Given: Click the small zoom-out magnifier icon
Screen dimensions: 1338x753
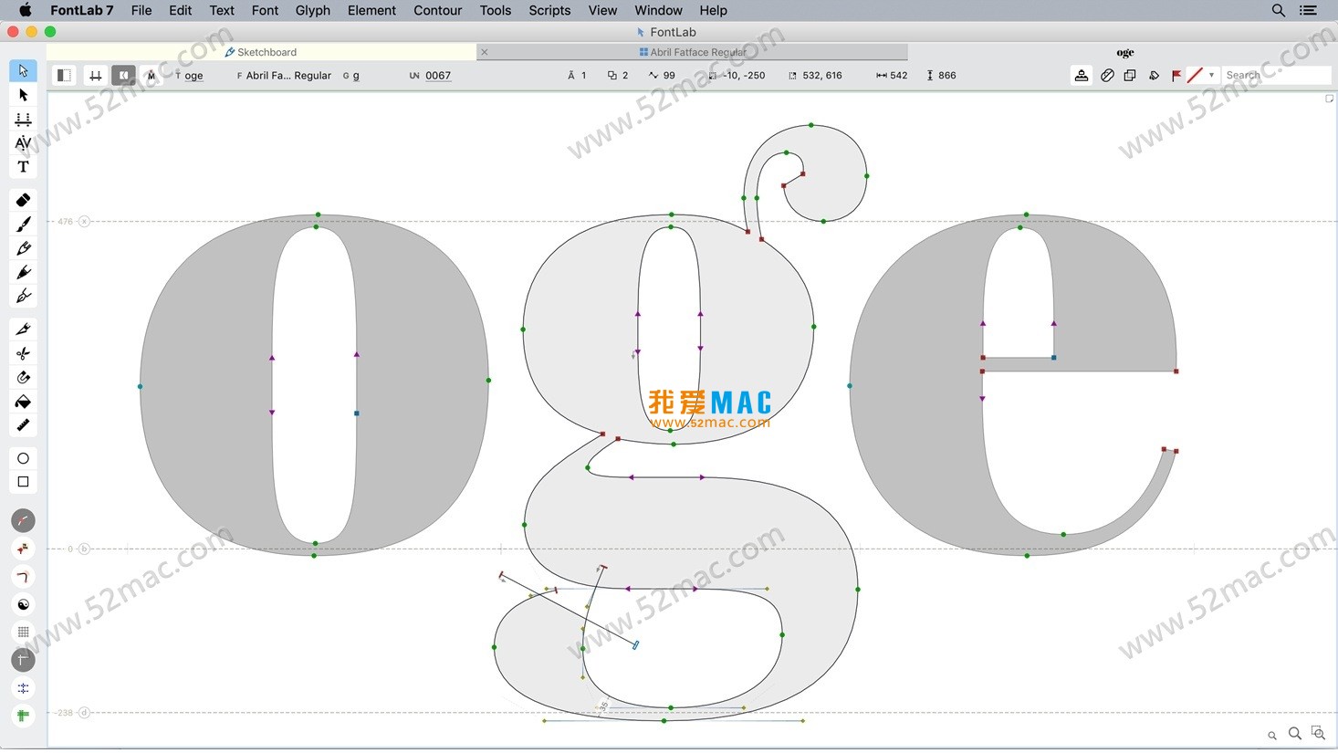Looking at the screenshot, I should tap(1272, 735).
